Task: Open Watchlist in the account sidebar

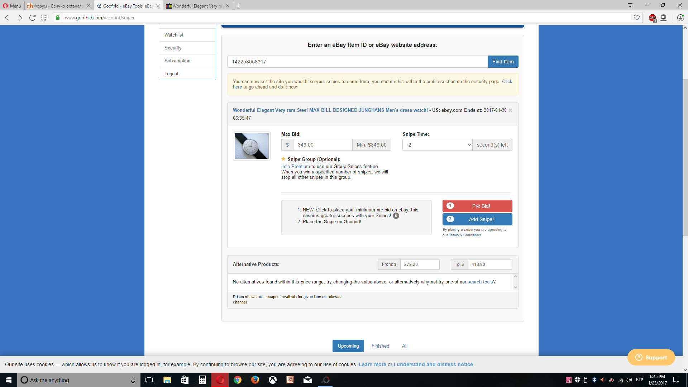Action: (x=187, y=35)
